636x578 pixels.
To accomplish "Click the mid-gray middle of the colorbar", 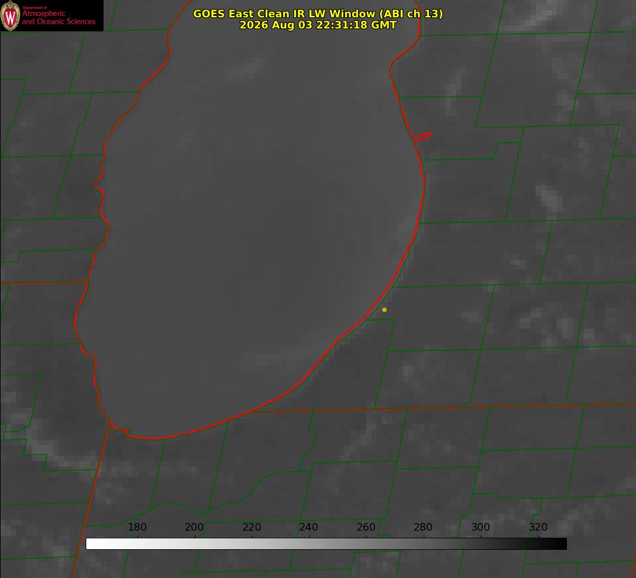I will [326, 544].
